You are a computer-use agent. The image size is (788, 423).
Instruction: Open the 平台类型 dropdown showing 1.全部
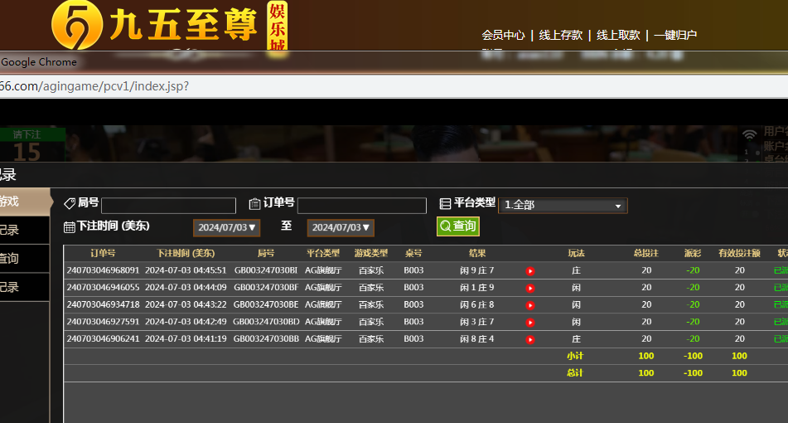(x=563, y=206)
